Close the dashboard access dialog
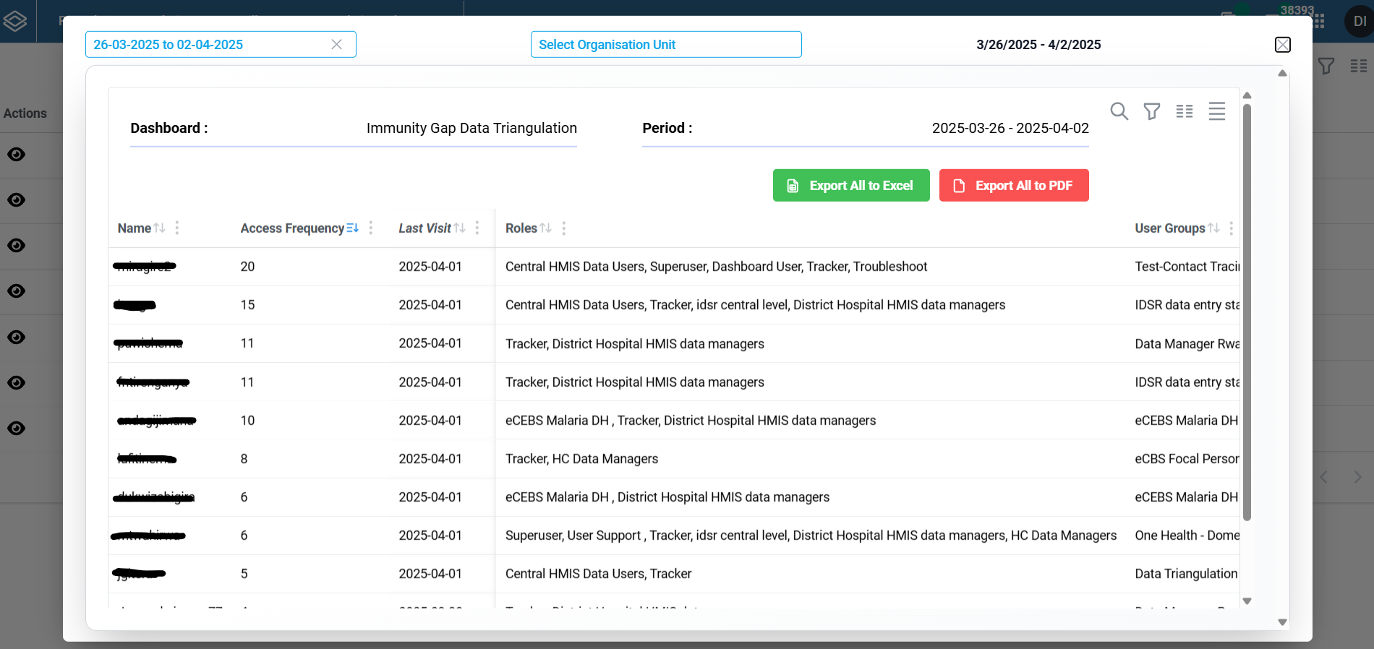 coord(1283,45)
